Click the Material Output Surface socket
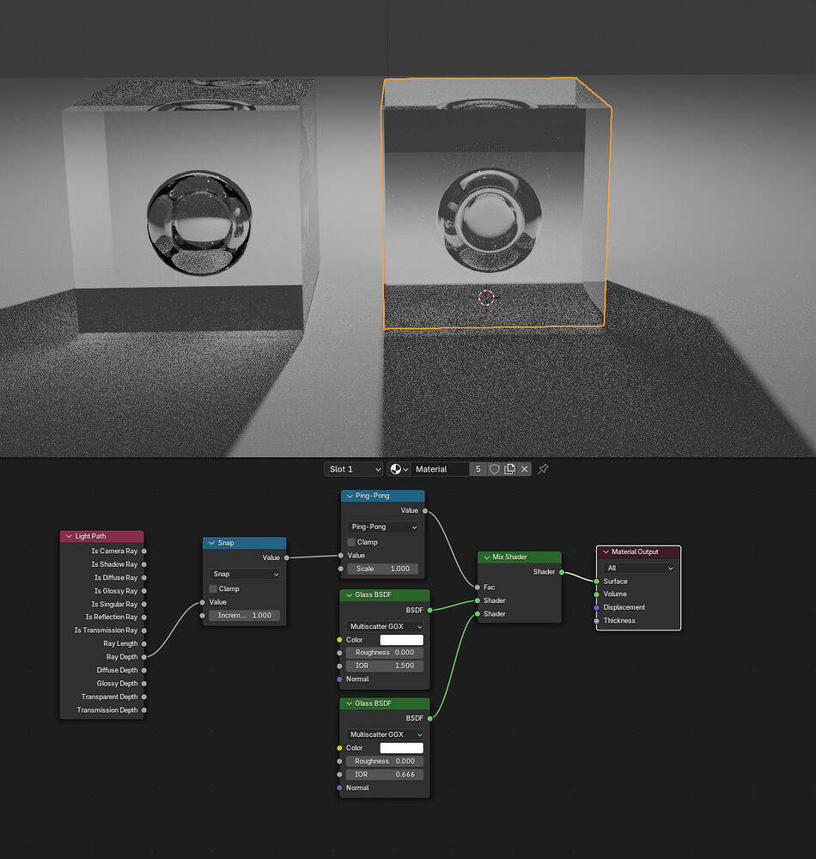816x859 pixels. pos(597,582)
